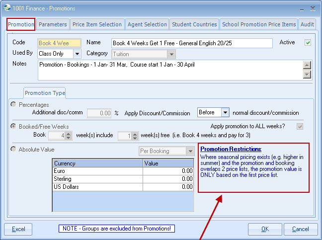
Task: Select the Booked/Free Weeks radio option
Action: point(13,127)
